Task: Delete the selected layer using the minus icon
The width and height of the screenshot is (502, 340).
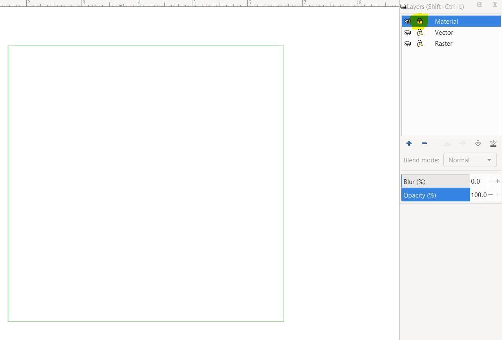Action: tap(424, 143)
